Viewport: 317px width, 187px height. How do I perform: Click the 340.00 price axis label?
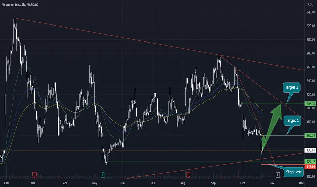pos(311,12)
